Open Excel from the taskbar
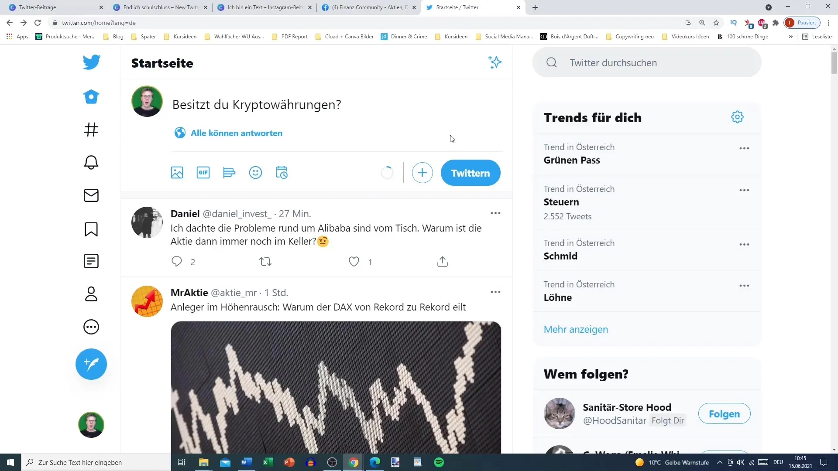 click(268, 462)
